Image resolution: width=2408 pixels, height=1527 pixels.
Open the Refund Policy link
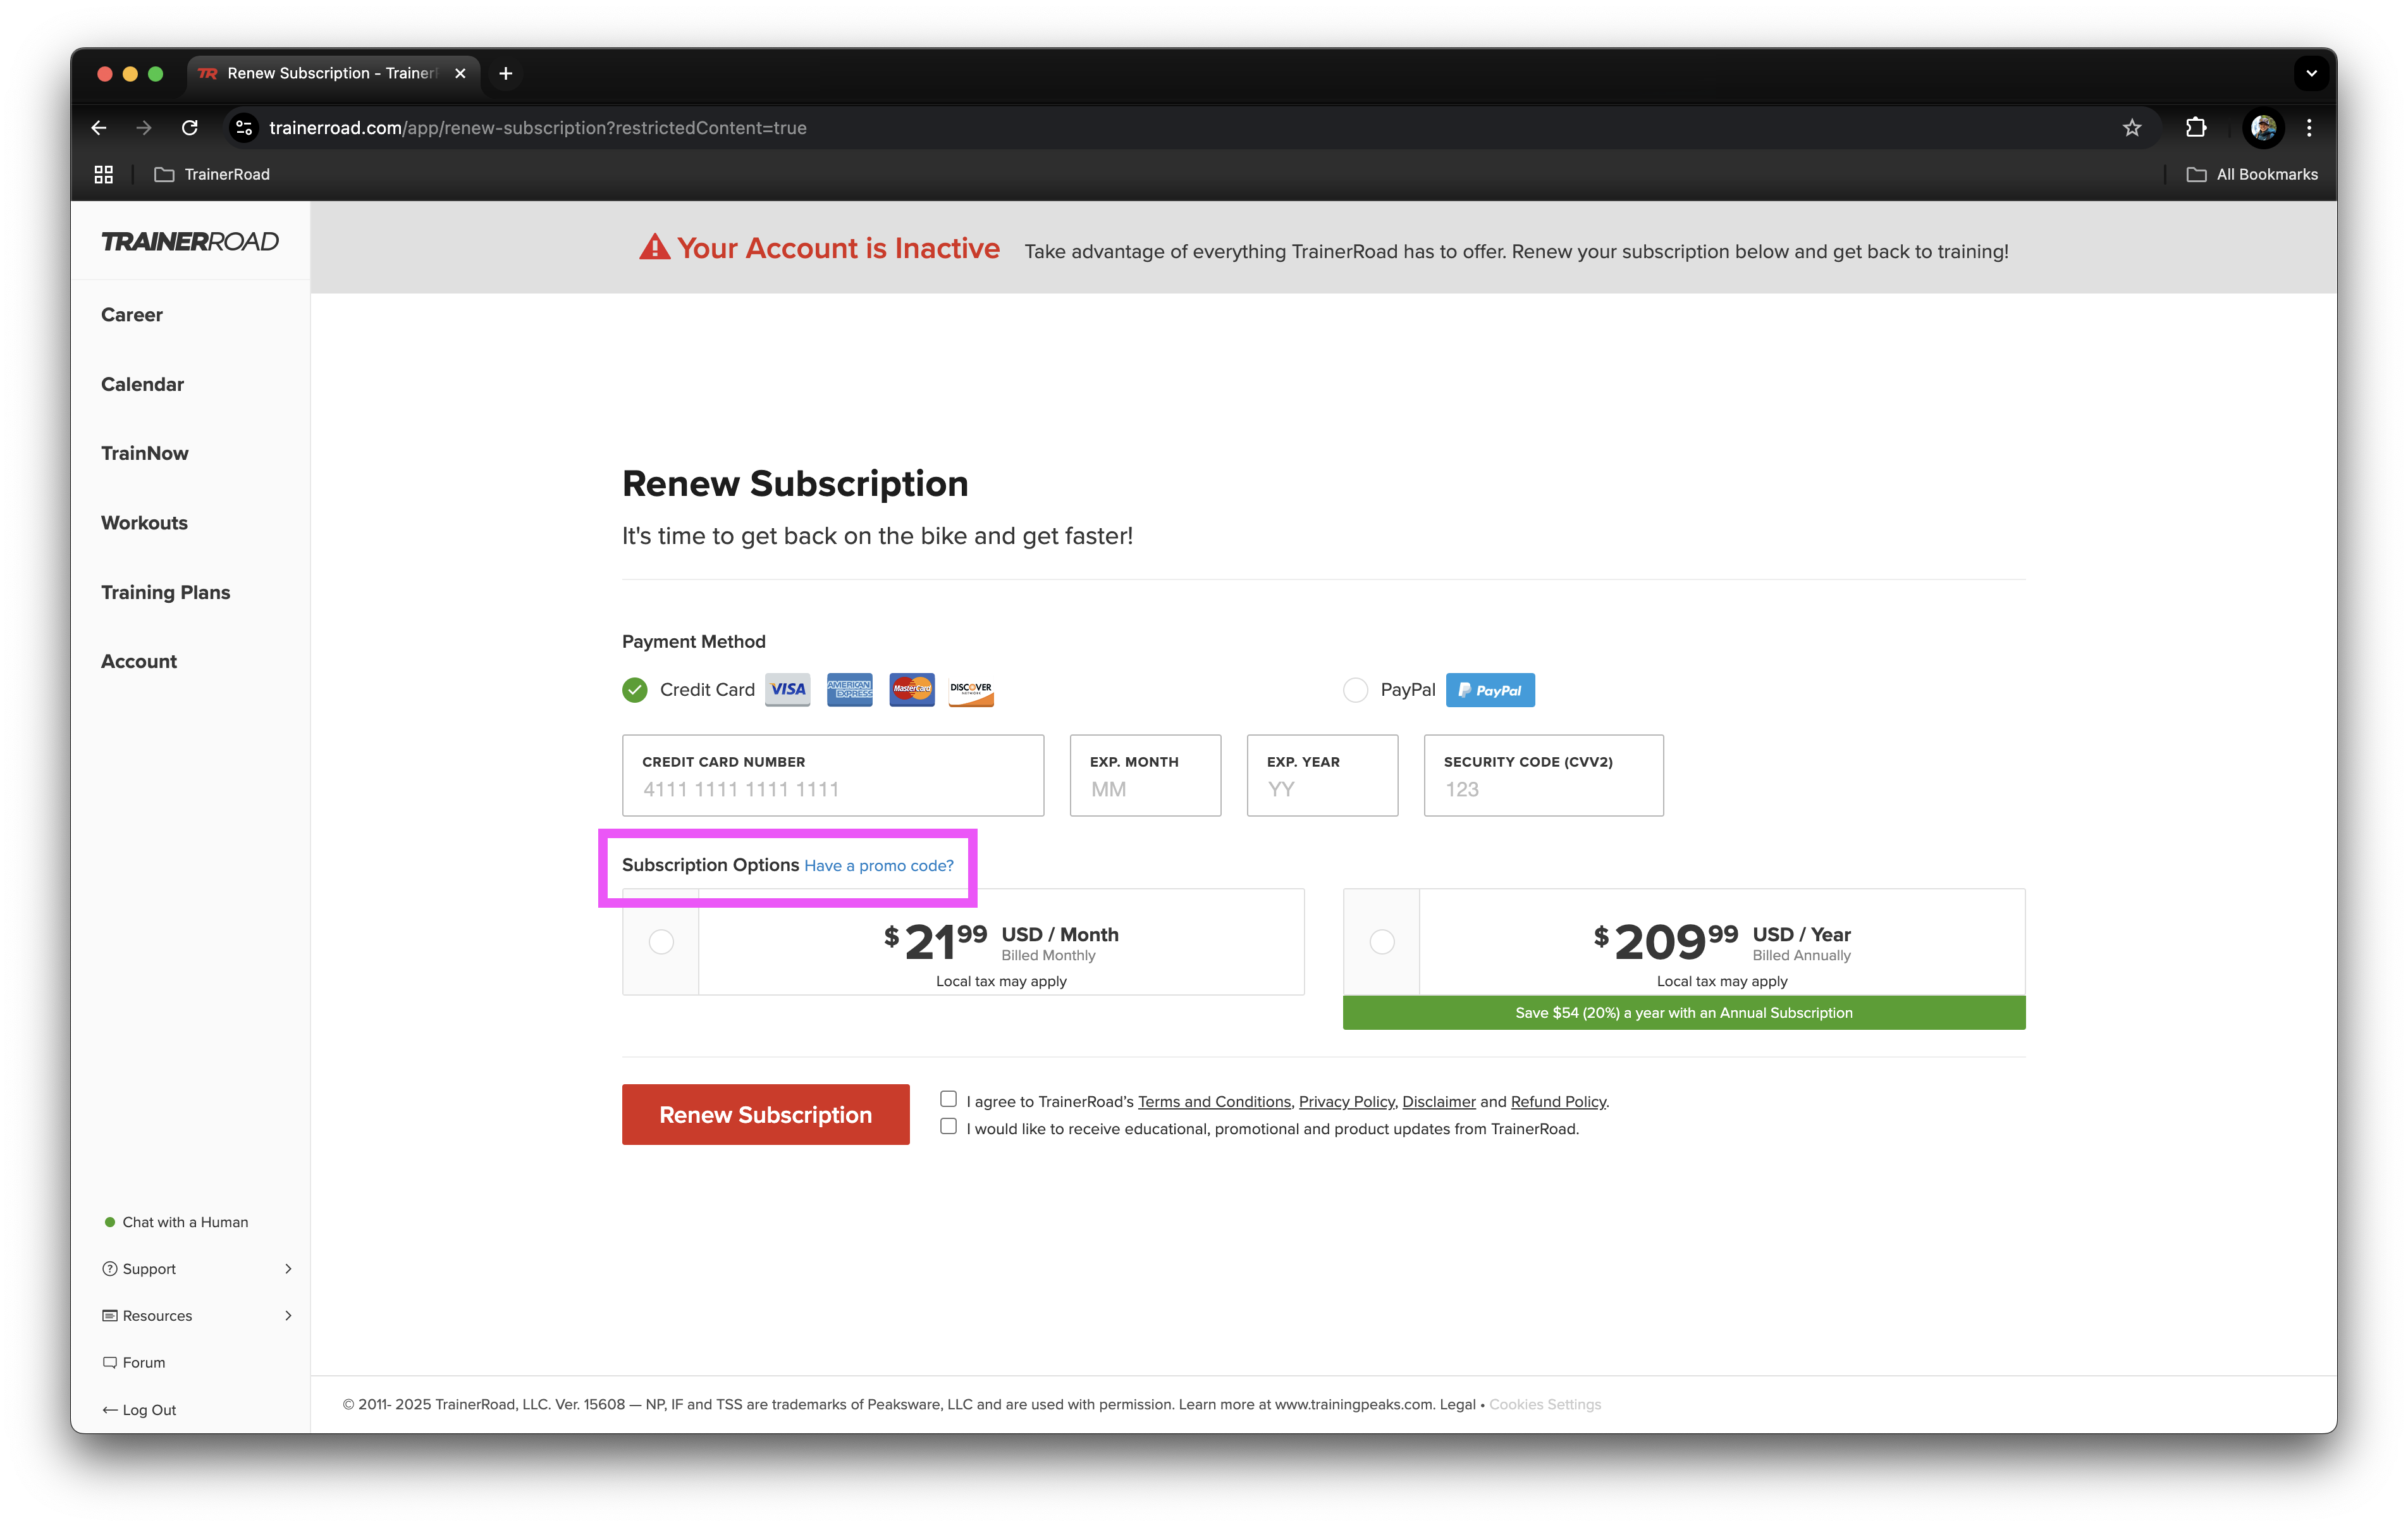coord(1558,1102)
